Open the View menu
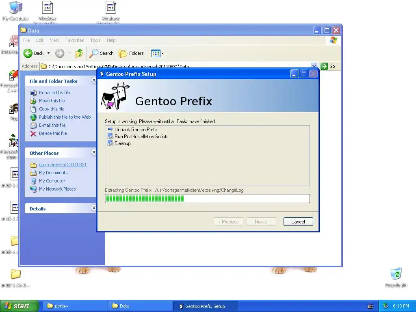Image resolution: width=416 pixels, height=312 pixels. [54, 40]
